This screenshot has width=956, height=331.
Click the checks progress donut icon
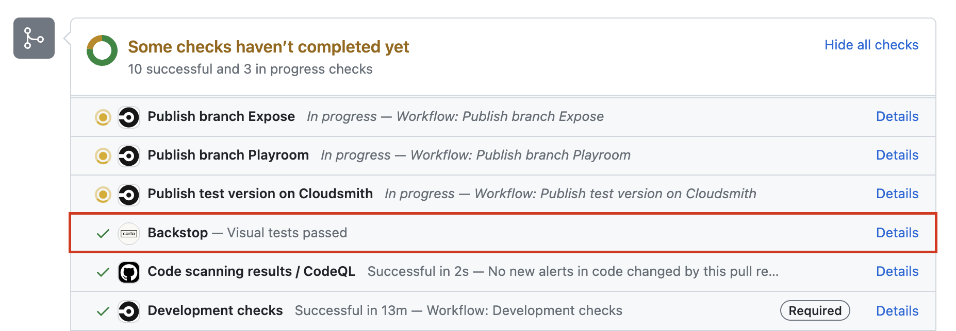tap(102, 50)
